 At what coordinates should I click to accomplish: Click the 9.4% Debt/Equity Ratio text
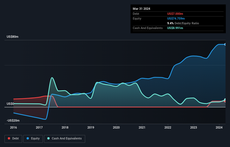(183, 23)
